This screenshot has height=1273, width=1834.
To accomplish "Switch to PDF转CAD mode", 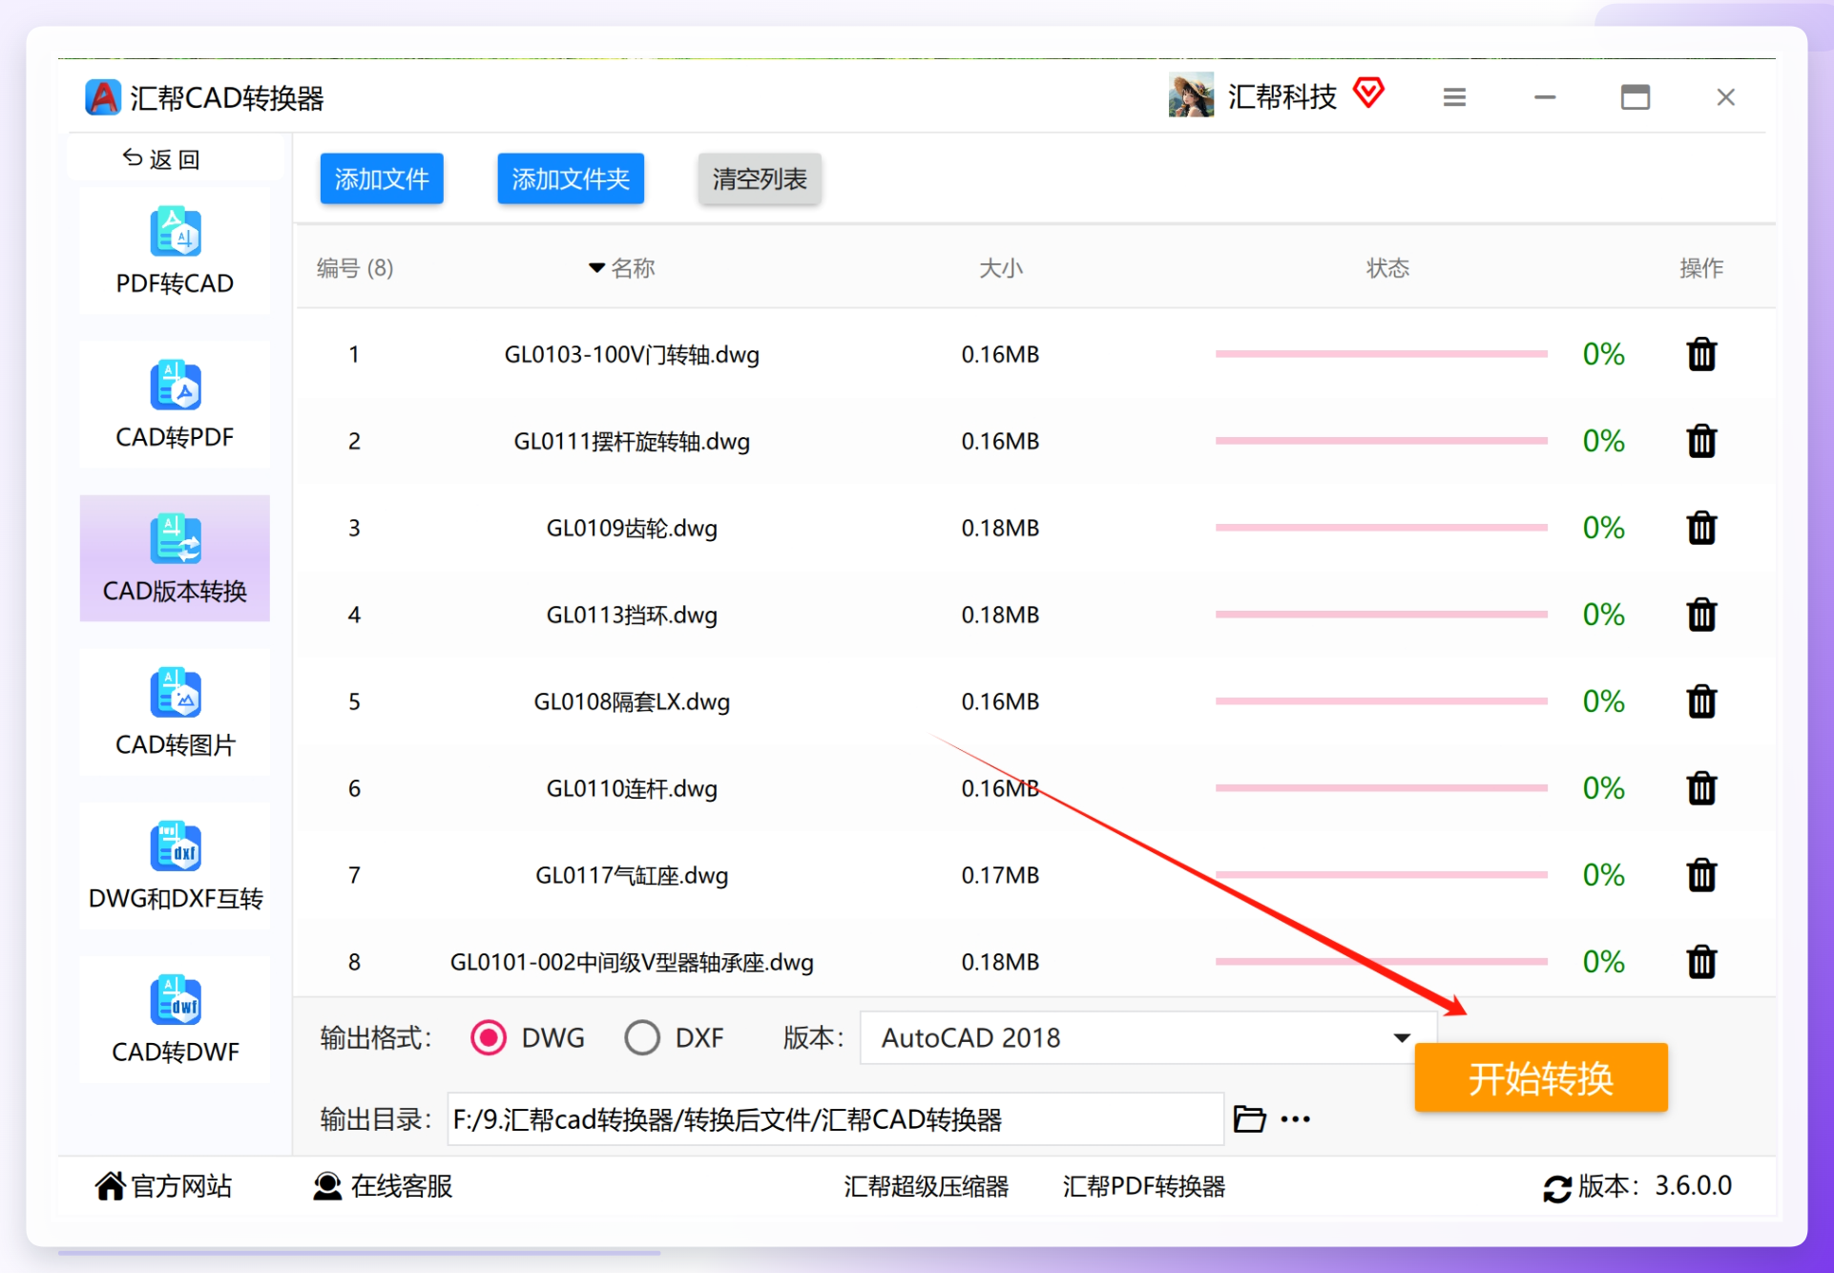I will coord(175,251).
